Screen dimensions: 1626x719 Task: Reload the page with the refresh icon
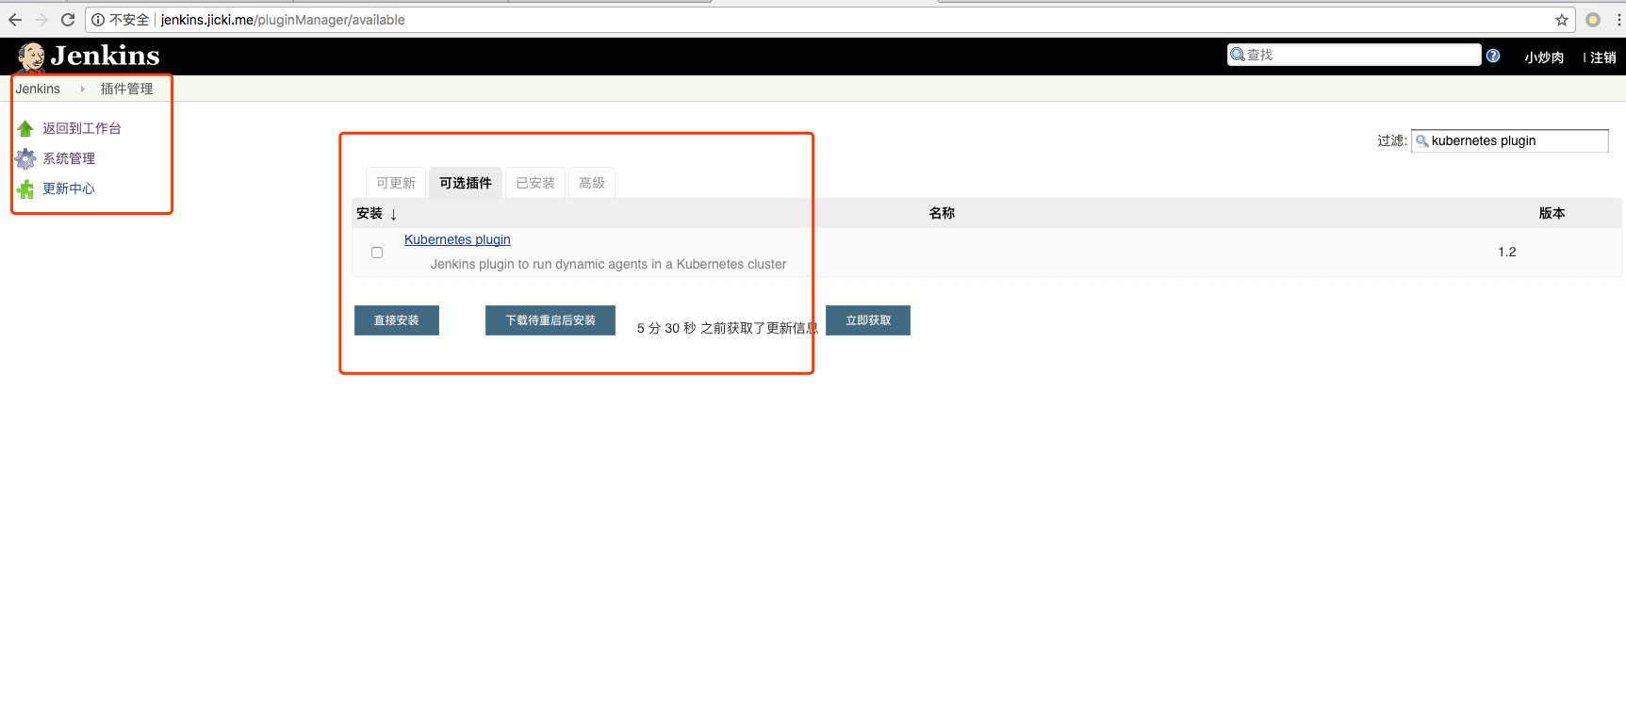[68, 20]
